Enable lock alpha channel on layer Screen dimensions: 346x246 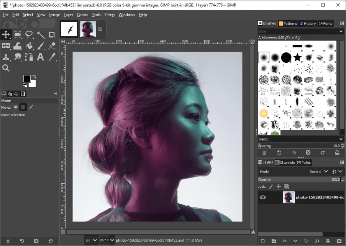pos(286,186)
